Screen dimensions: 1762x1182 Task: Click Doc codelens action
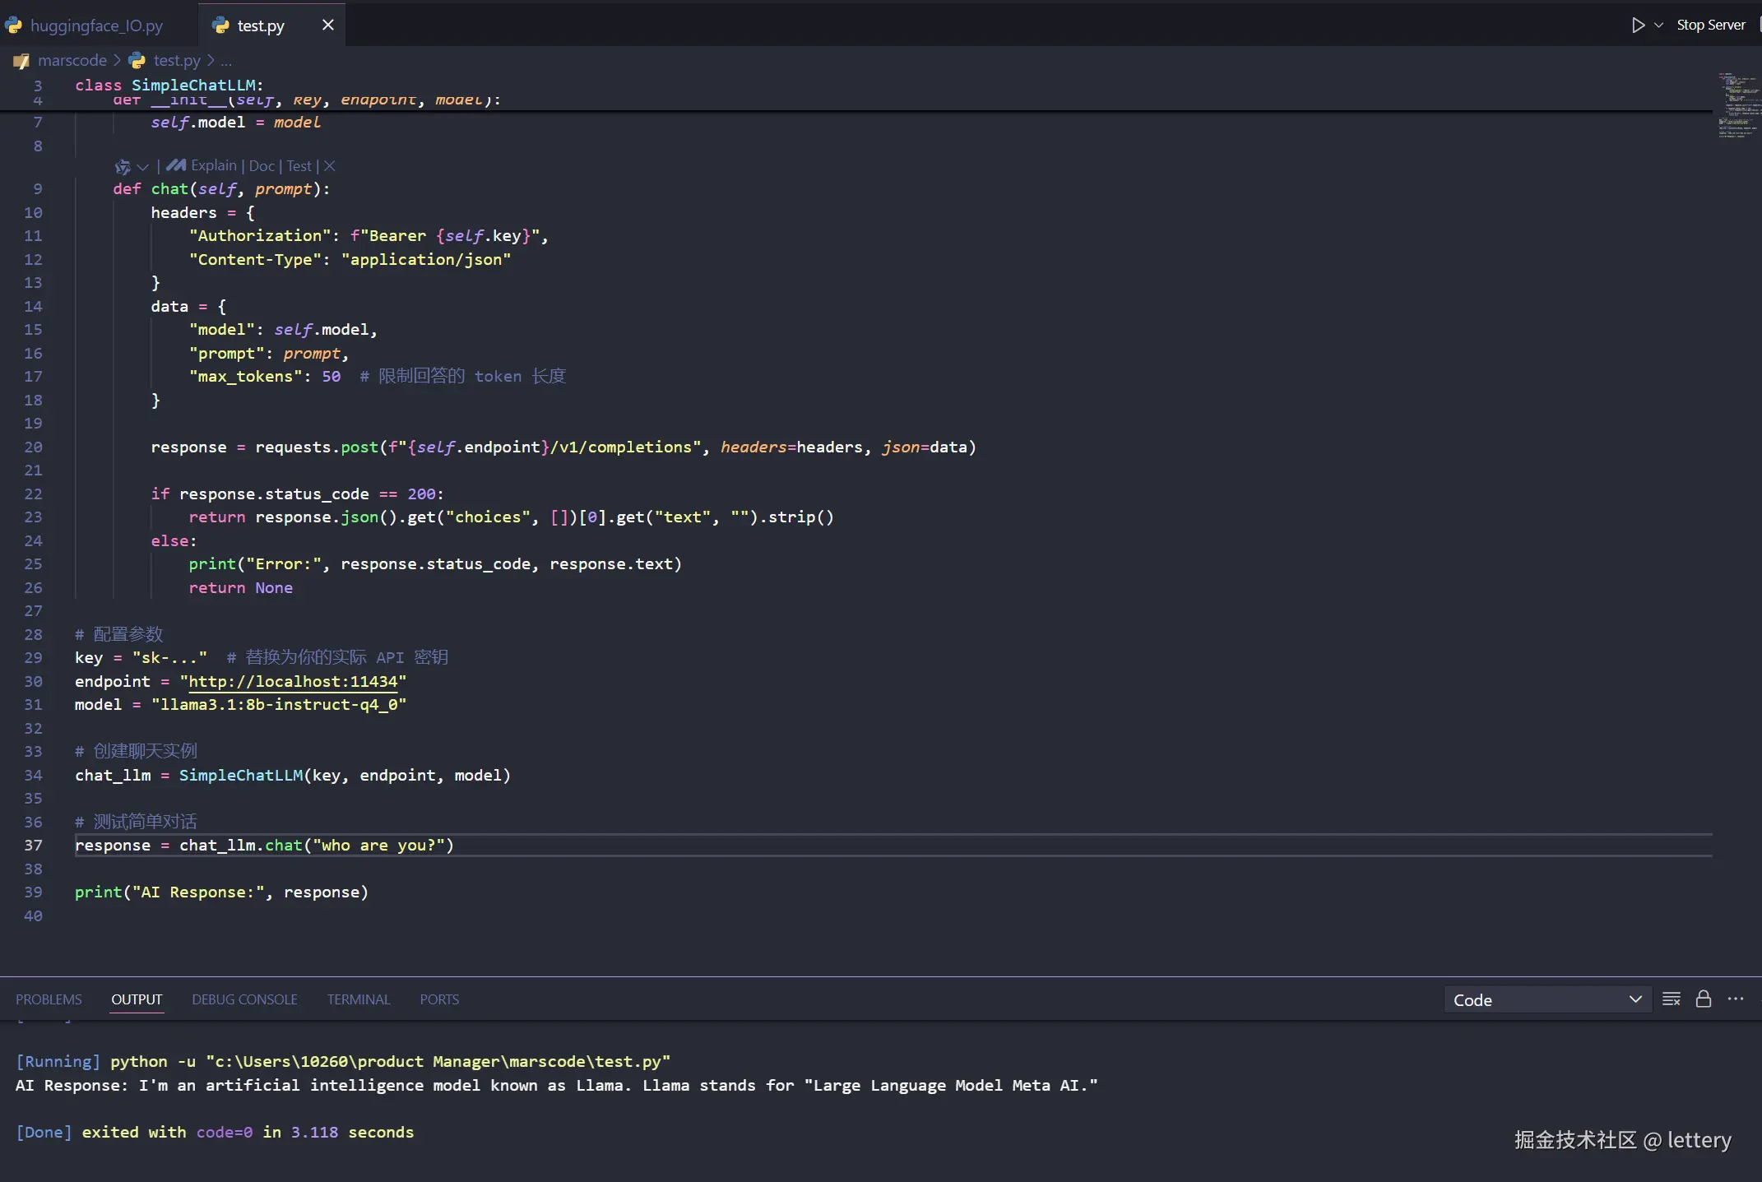[x=262, y=165]
